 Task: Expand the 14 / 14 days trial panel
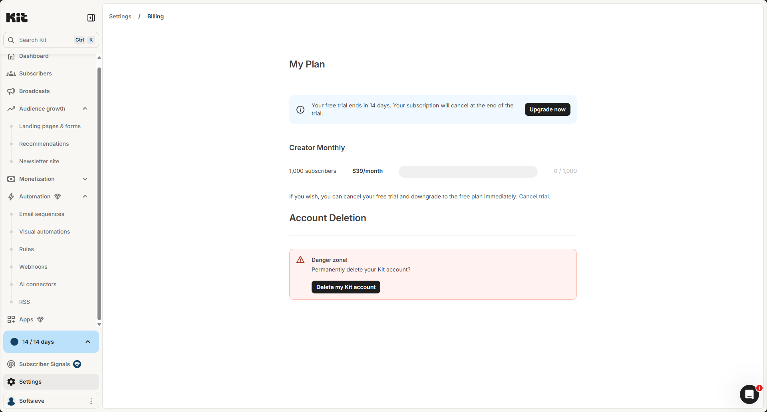(51, 342)
